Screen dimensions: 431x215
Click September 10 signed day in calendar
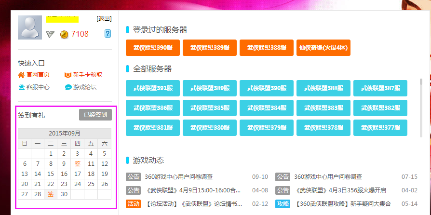tap(78, 164)
